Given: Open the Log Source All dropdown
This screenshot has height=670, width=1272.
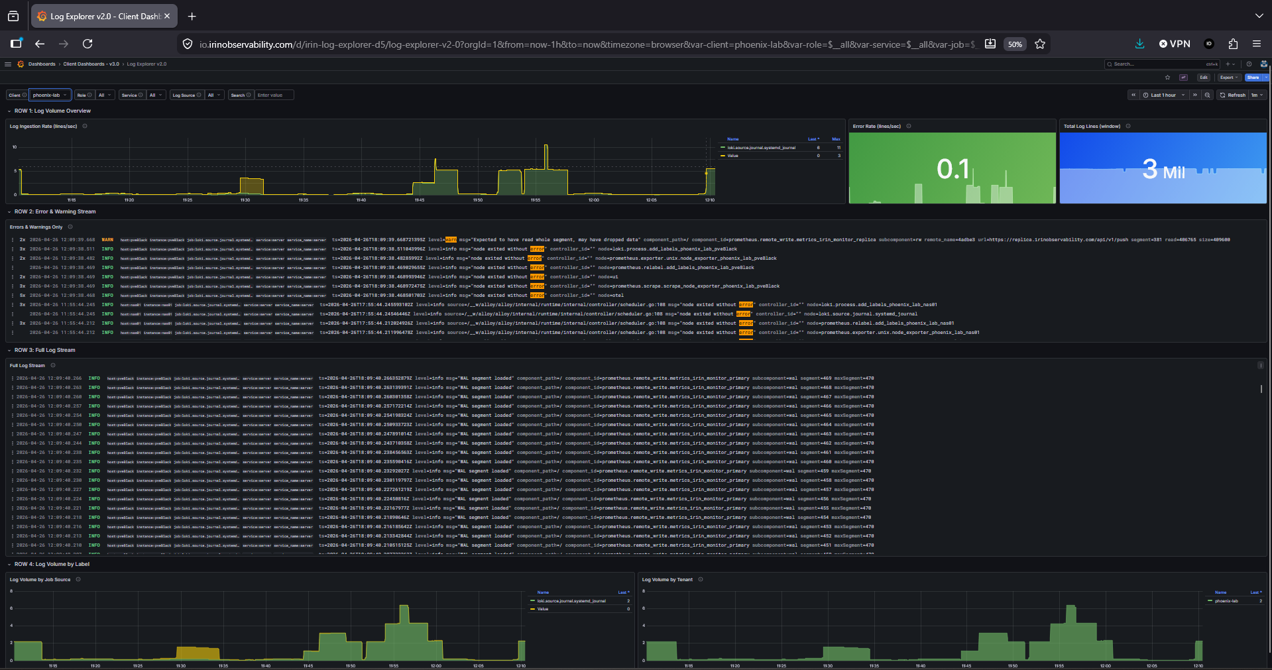Looking at the screenshot, I should point(215,95).
